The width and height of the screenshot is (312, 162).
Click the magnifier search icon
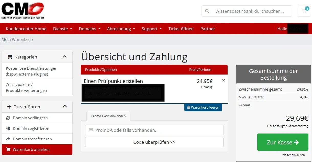pyautogui.click(x=207, y=11)
